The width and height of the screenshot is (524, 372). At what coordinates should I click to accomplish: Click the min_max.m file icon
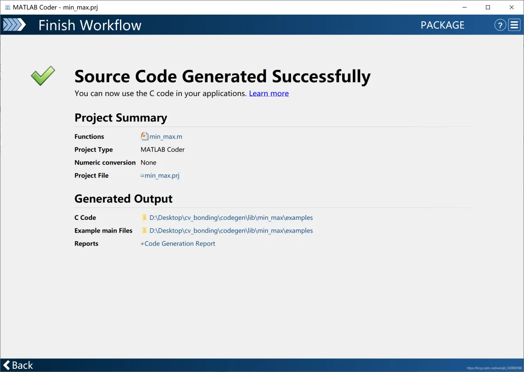(144, 136)
